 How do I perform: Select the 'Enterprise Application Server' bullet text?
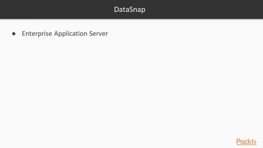[x=65, y=34]
